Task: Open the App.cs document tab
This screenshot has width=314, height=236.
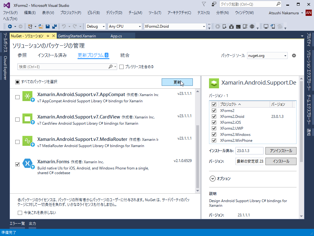Action: [116, 36]
